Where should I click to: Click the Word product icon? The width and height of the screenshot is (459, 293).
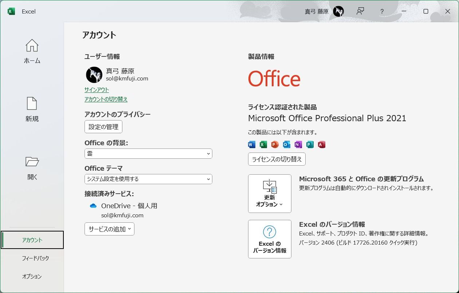point(252,144)
